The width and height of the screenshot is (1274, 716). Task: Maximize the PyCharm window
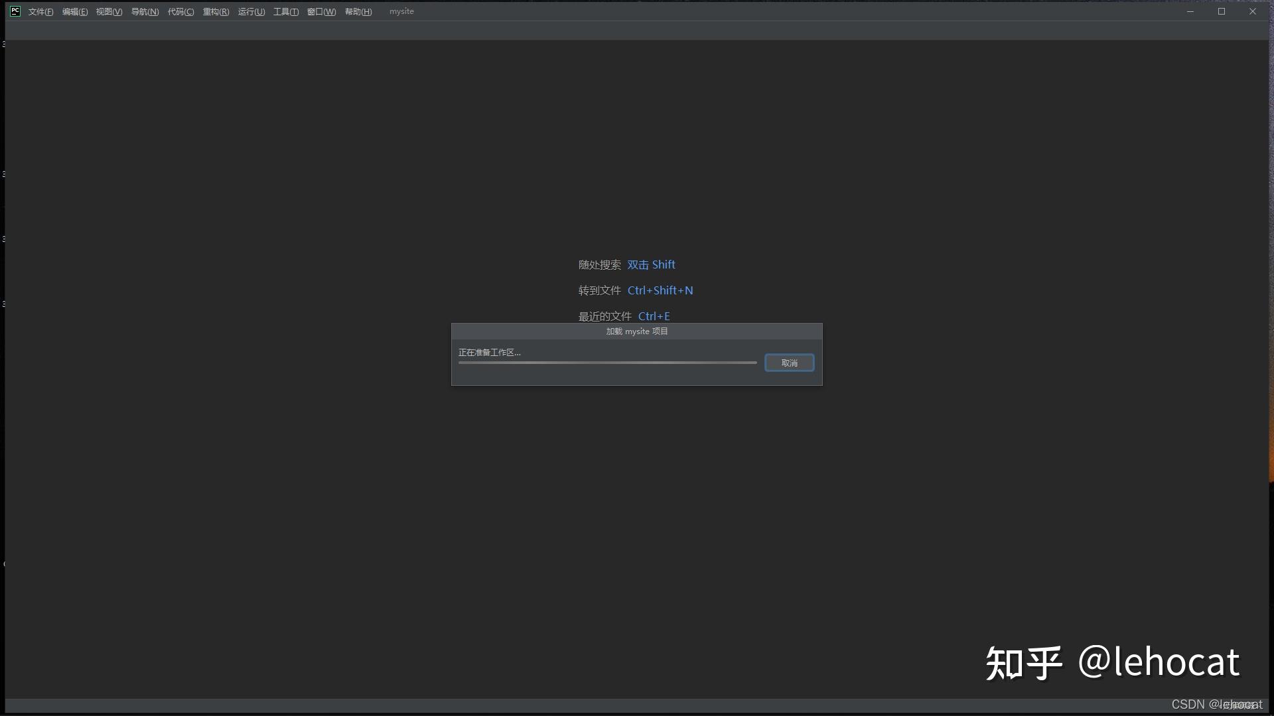(1222, 11)
